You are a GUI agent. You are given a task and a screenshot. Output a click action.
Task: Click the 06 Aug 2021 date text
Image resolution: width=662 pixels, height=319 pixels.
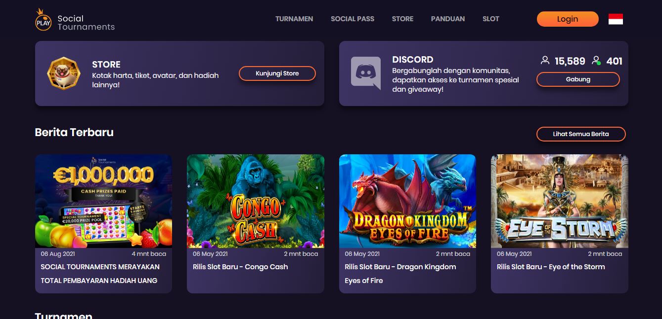coord(58,254)
